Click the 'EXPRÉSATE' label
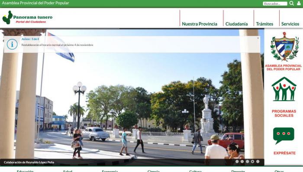Viewport: 303px width, 172px height. (x=285, y=153)
